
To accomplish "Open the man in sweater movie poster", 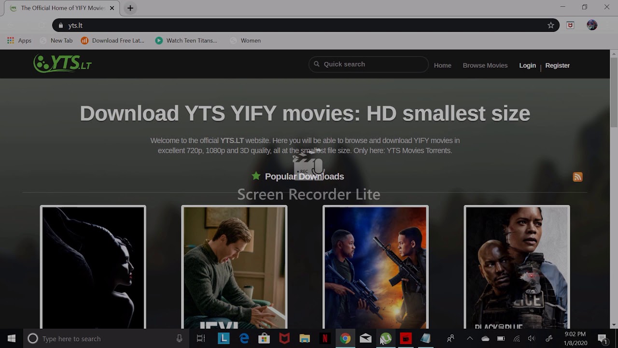I will [234, 267].
